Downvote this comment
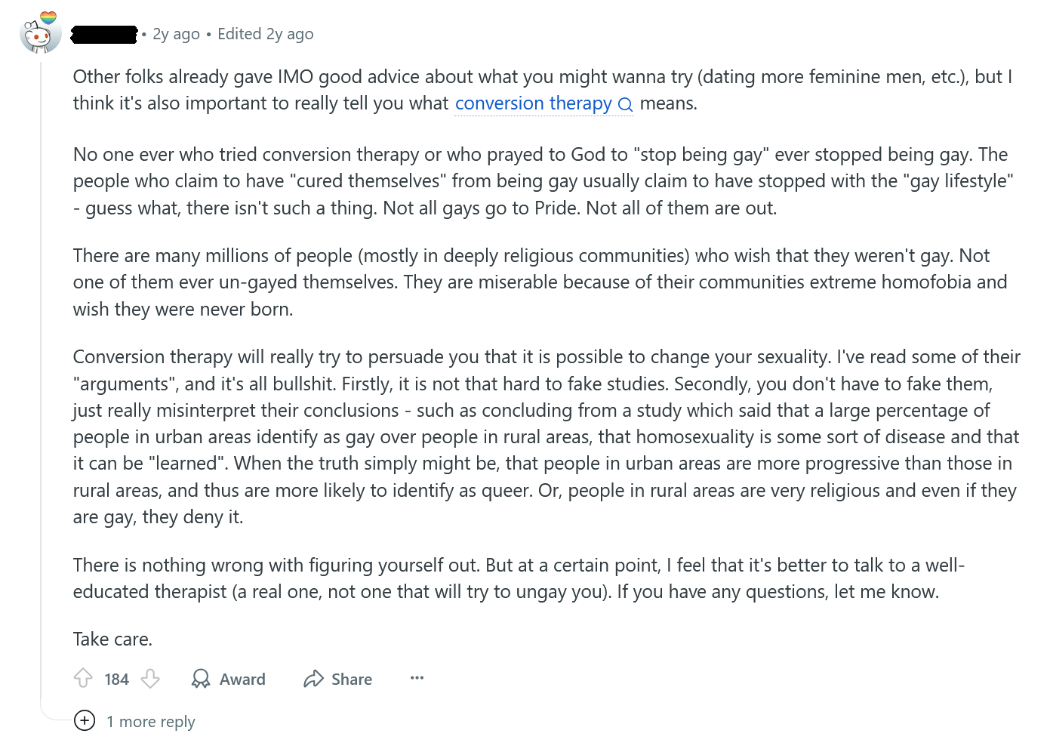 click(x=151, y=679)
